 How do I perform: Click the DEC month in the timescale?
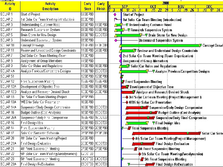(x=209, y=6)
